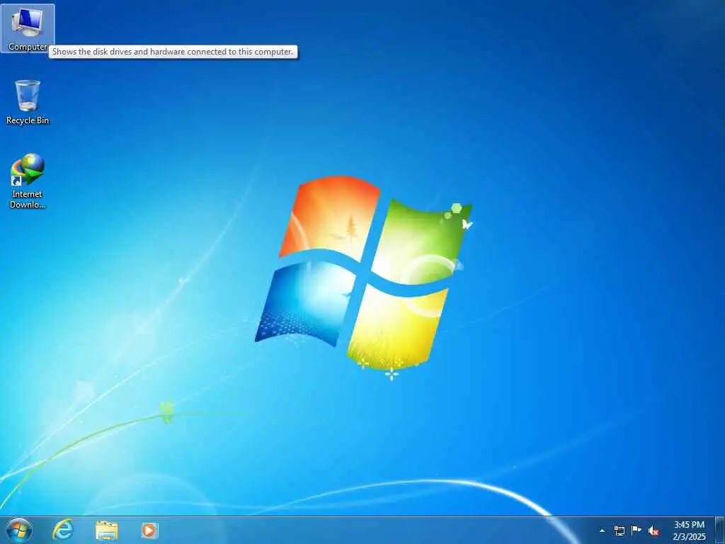Select the Internet Download Manager shortcut
Viewport: 725px width, 544px height.
[x=28, y=181]
